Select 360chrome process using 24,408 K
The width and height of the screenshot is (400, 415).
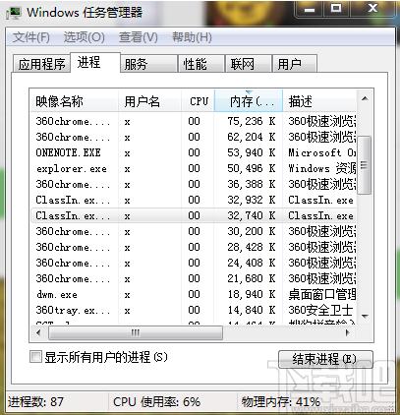(194, 263)
